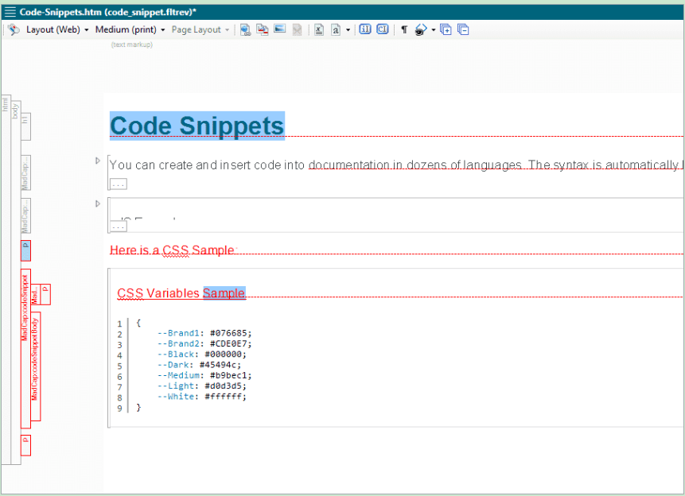Click the Code-Snippets.htm title bar text
The width and height of the screenshot is (685, 496).
108,12
